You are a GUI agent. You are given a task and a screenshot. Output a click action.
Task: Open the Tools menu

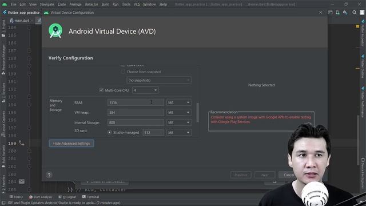point(126,4)
